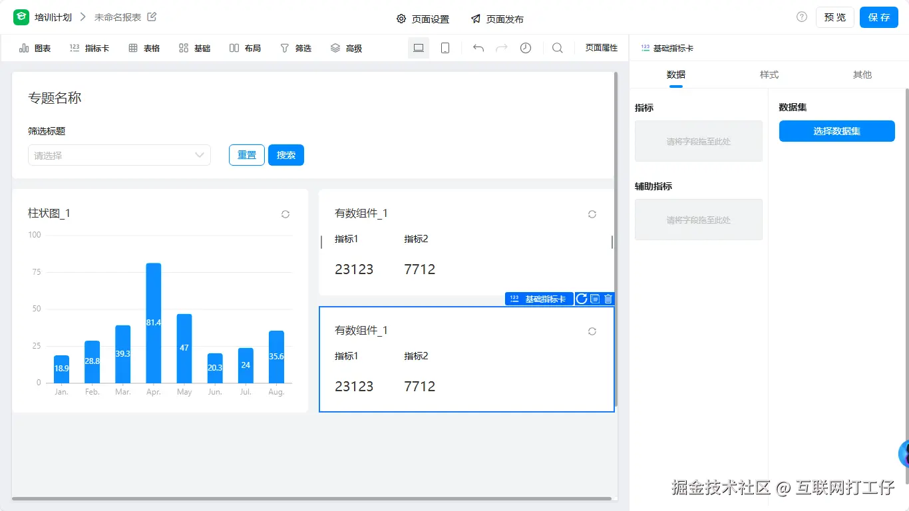Open the 筛选 filter menu
Screen dimensions: 909x511
295,48
